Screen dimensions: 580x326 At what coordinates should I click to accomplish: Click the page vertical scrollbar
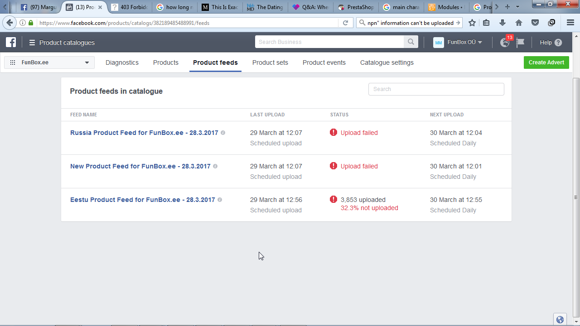pos(576,197)
